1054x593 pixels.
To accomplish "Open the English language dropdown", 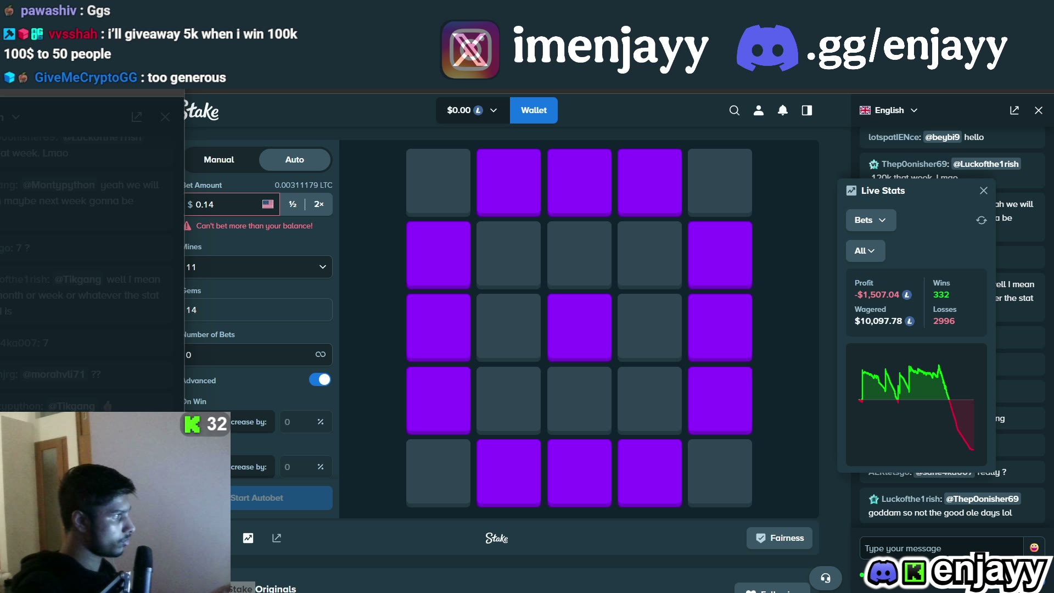I will tap(889, 110).
